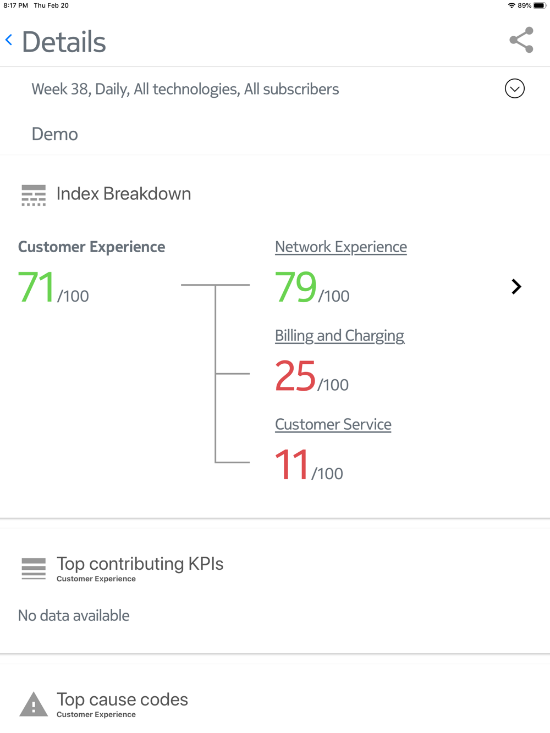Click the Top cause codes warning icon

click(x=34, y=704)
